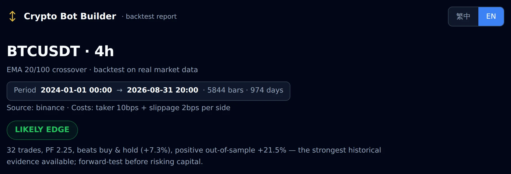Switch language to 繁中
Image resolution: width=511 pixels, height=174 pixels.
(463, 17)
